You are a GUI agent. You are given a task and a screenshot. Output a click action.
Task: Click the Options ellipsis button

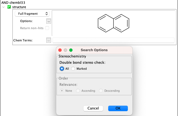click(49, 21)
